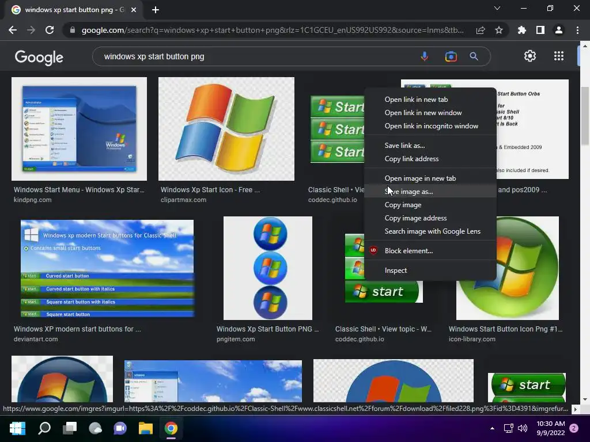Click the Google logo
590x442 pixels.
pyautogui.click(x=39, y=58)
